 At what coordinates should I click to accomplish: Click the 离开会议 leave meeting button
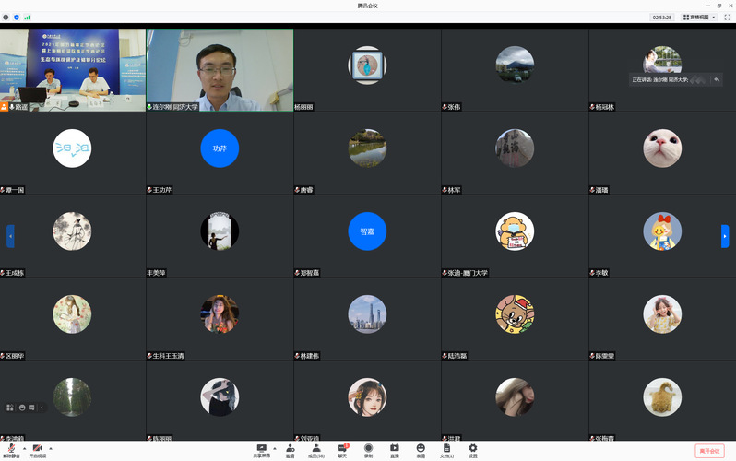tap(709, 451)
